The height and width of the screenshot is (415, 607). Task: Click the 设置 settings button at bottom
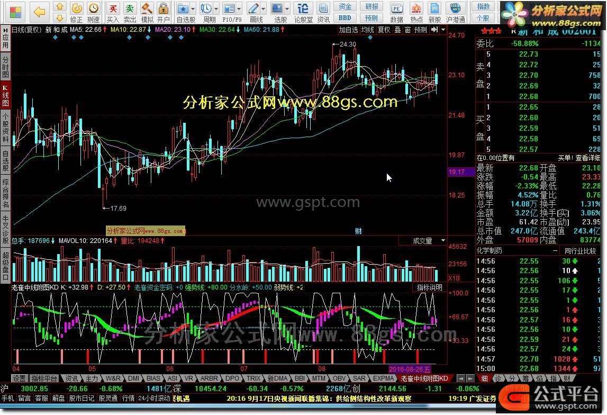pos(20,378)
